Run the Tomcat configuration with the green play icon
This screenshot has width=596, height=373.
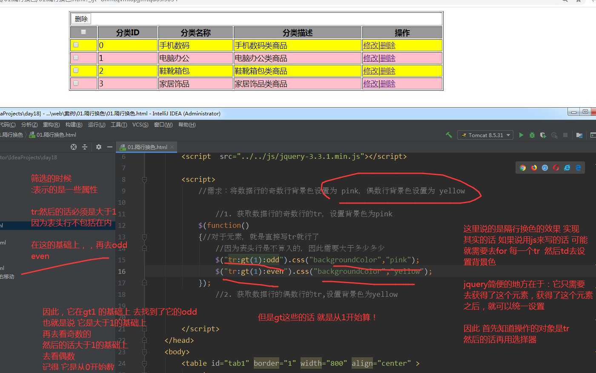coord(521,135)
